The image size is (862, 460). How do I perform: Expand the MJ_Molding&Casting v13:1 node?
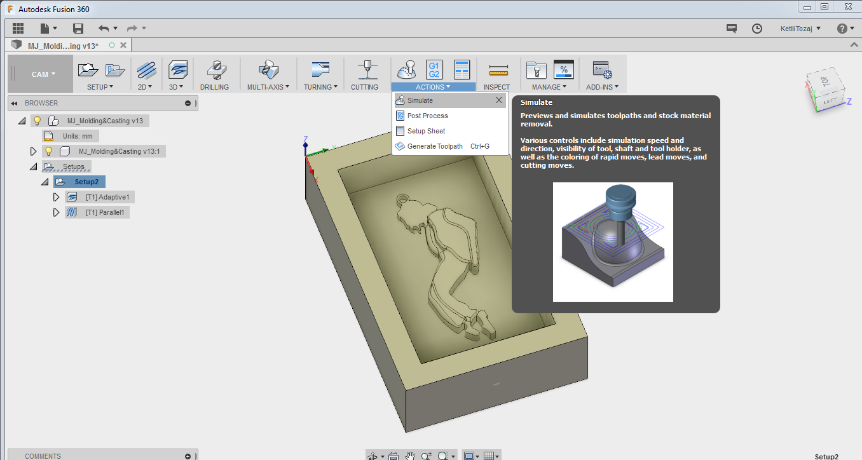click(34, 151)
